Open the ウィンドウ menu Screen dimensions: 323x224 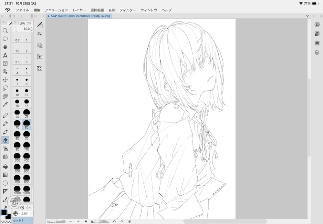[x=149, y=10]
